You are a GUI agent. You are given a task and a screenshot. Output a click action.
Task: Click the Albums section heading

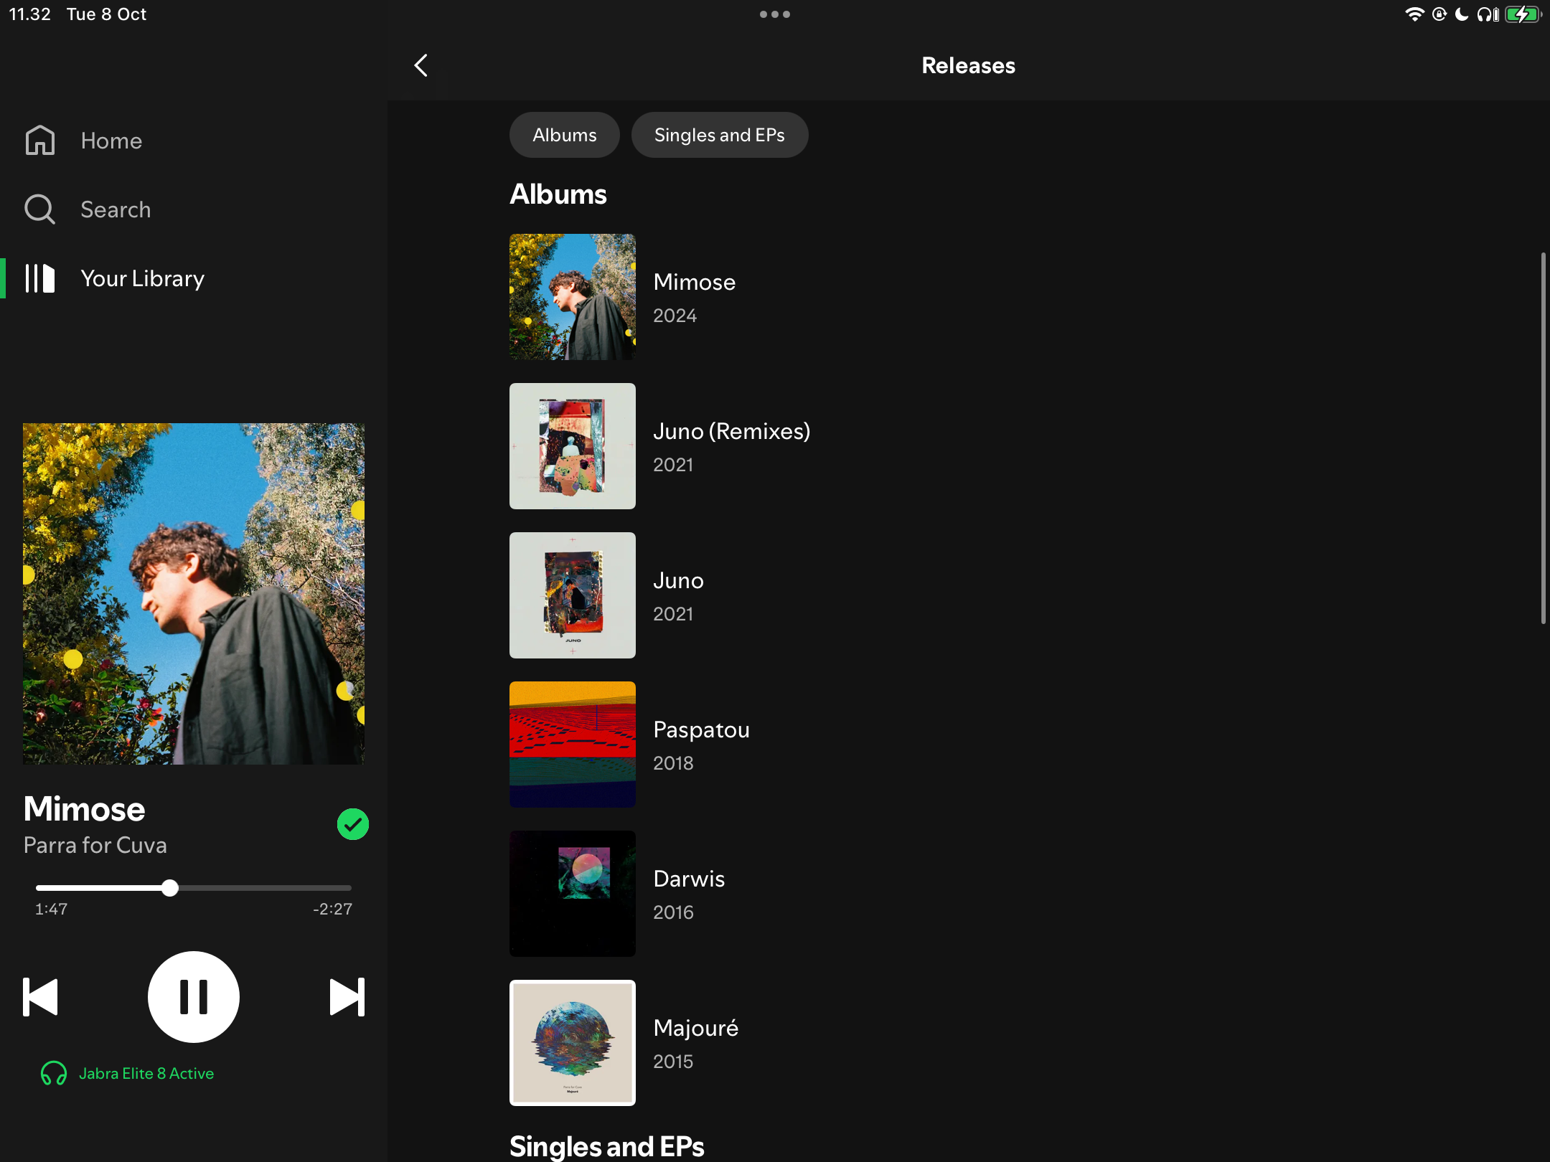coord(558,194)
